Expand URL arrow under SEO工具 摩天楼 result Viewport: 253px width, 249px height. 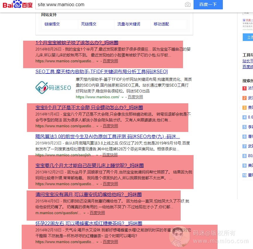pyautogui.click(x=122, y=97)
